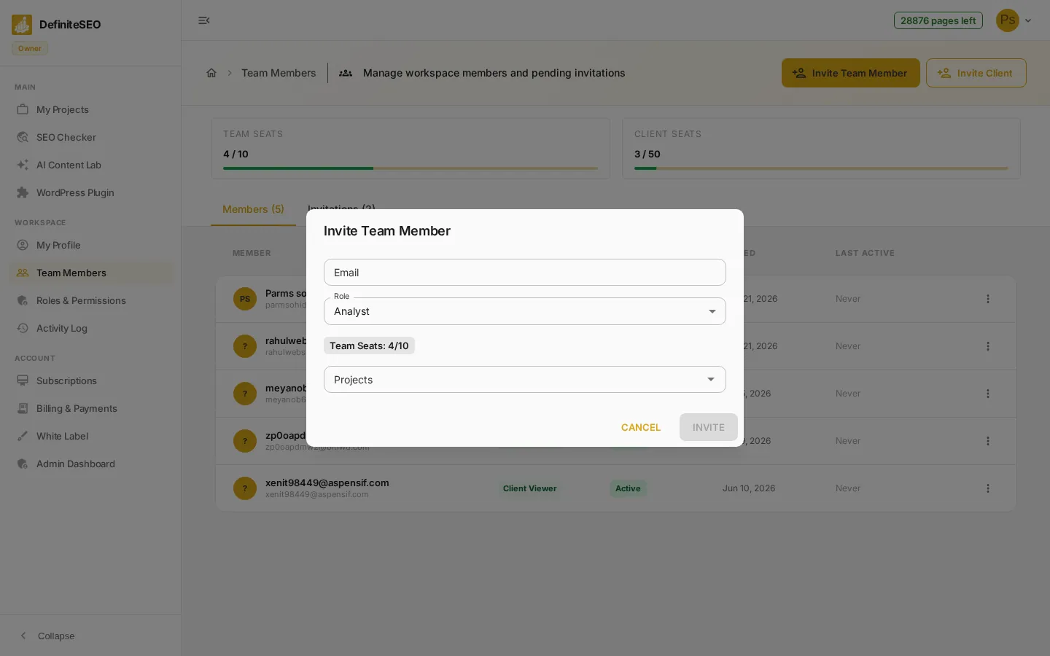Toggle the sidebar menu hamburger icon
1050x656 pixels.
tap(204, 20)
